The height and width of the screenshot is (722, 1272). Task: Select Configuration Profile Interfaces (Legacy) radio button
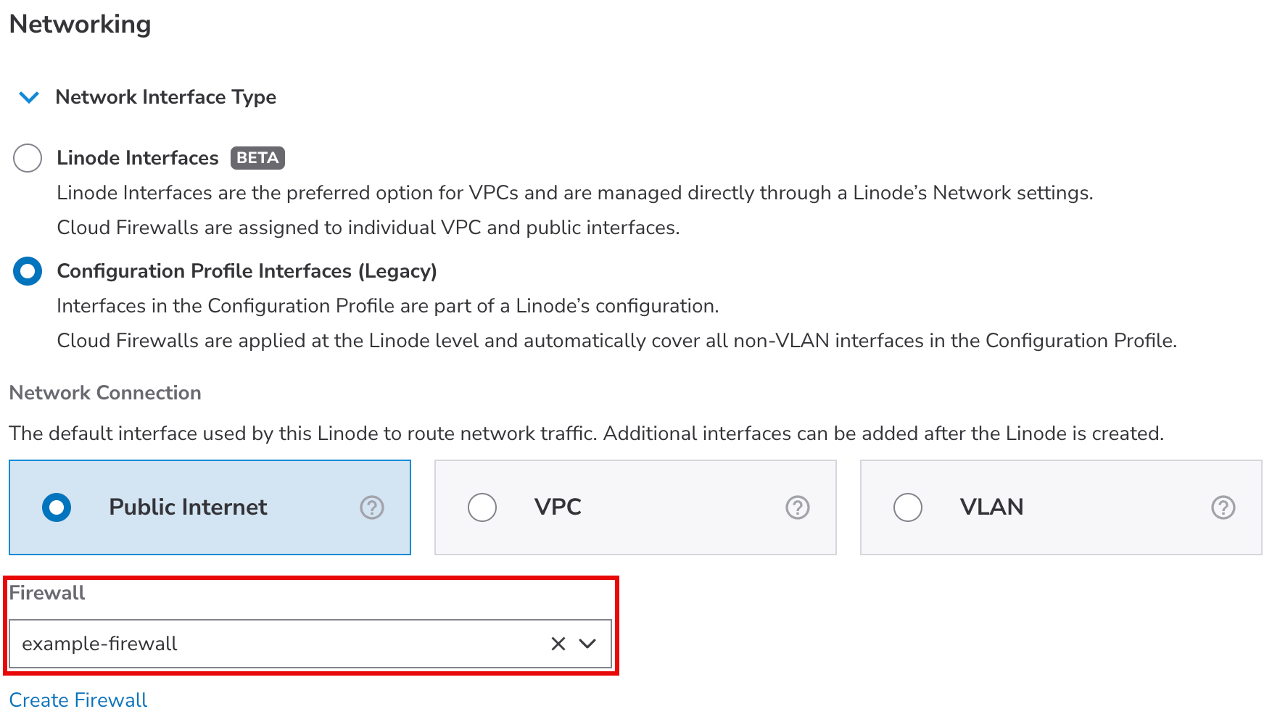[28, 271]
